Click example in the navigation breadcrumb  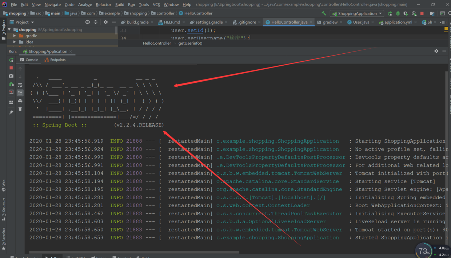(109, 13)
